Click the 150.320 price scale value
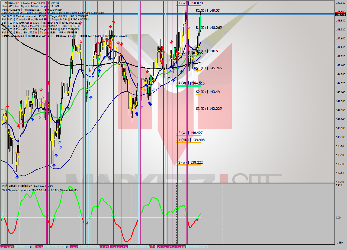The image size is (347, 250). pyautogui.click(x=340, y=3)
